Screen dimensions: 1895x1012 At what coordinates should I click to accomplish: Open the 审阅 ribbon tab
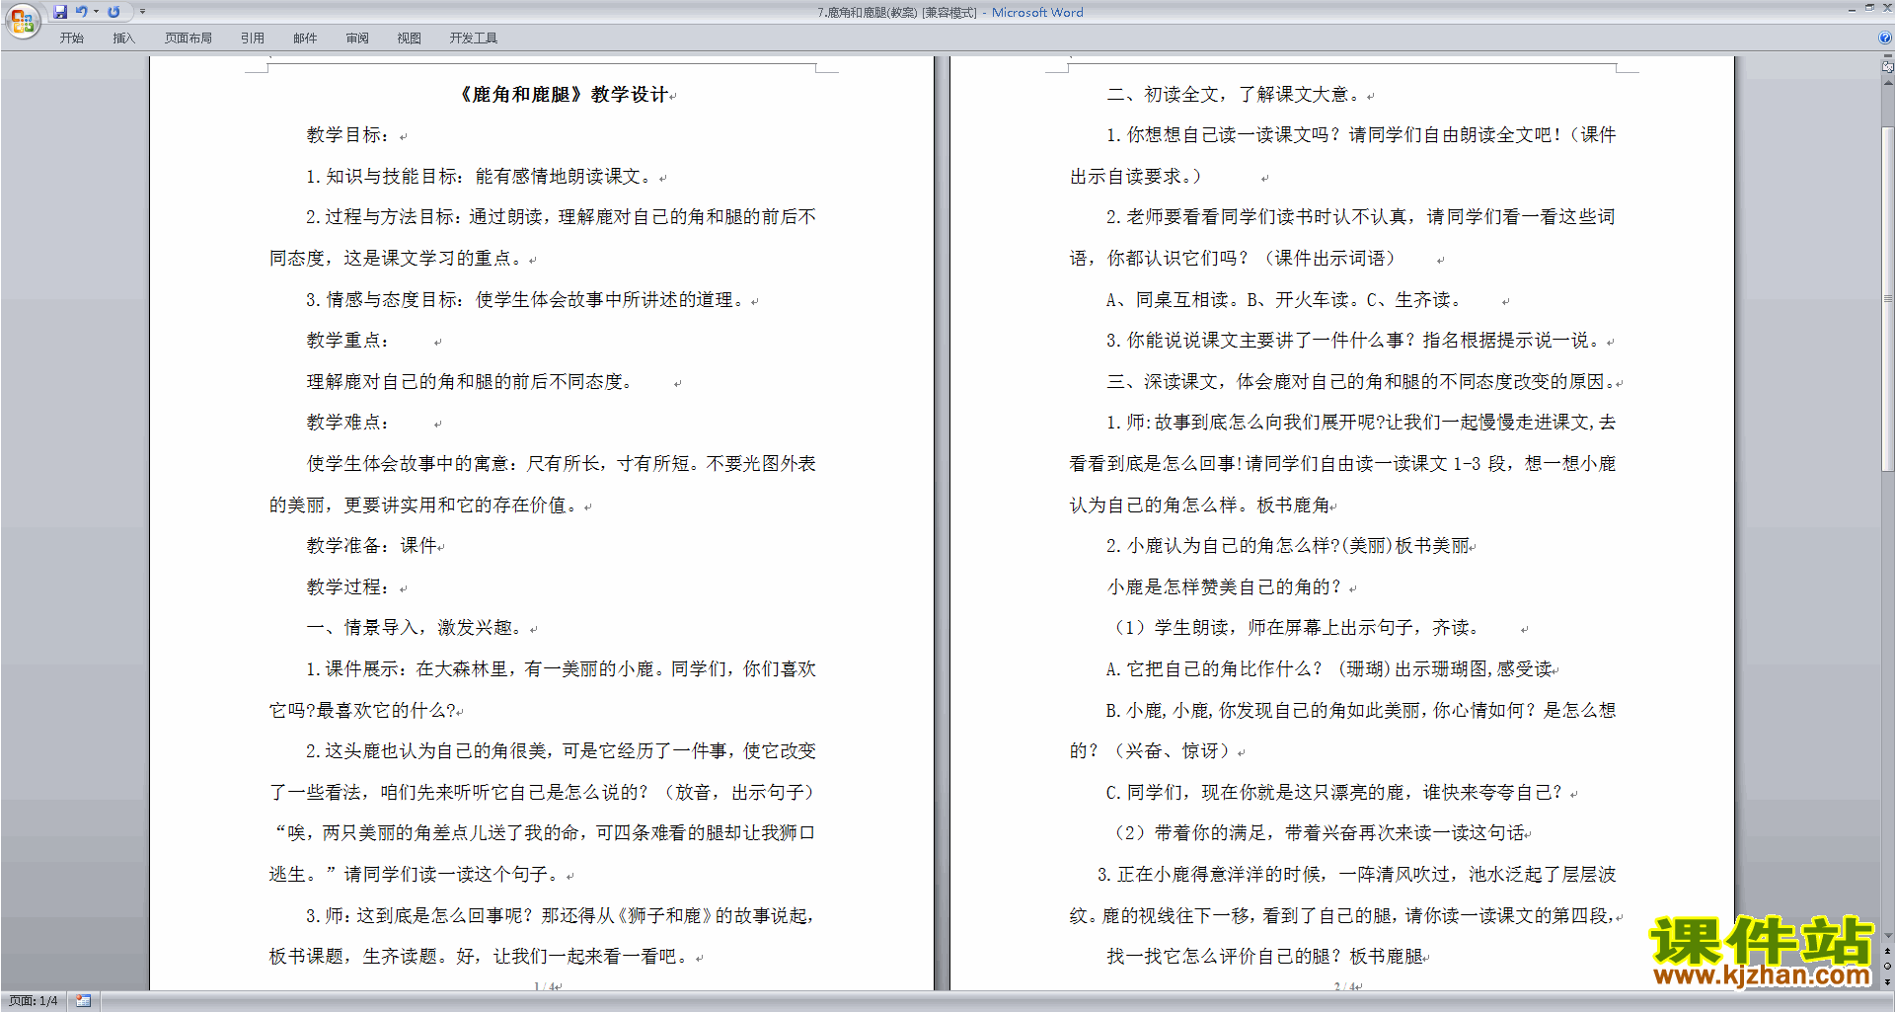point(357,39)
